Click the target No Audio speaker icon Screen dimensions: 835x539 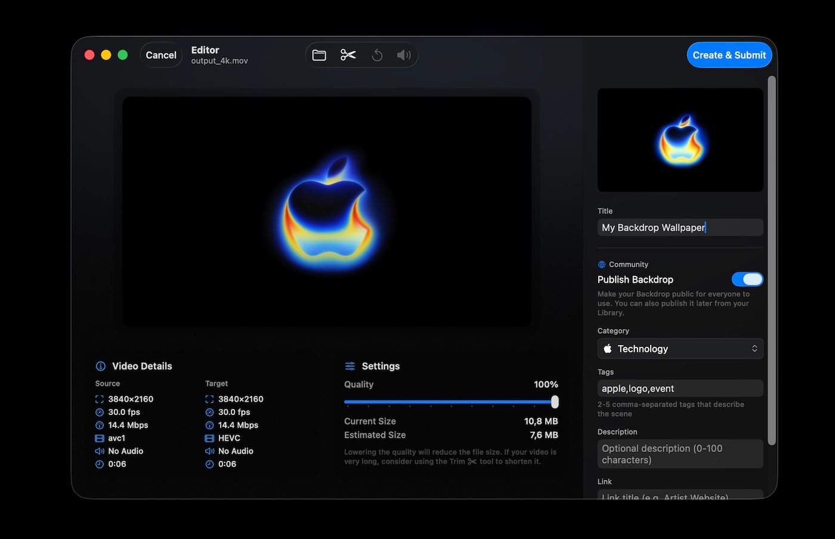[x=209, y=451]
